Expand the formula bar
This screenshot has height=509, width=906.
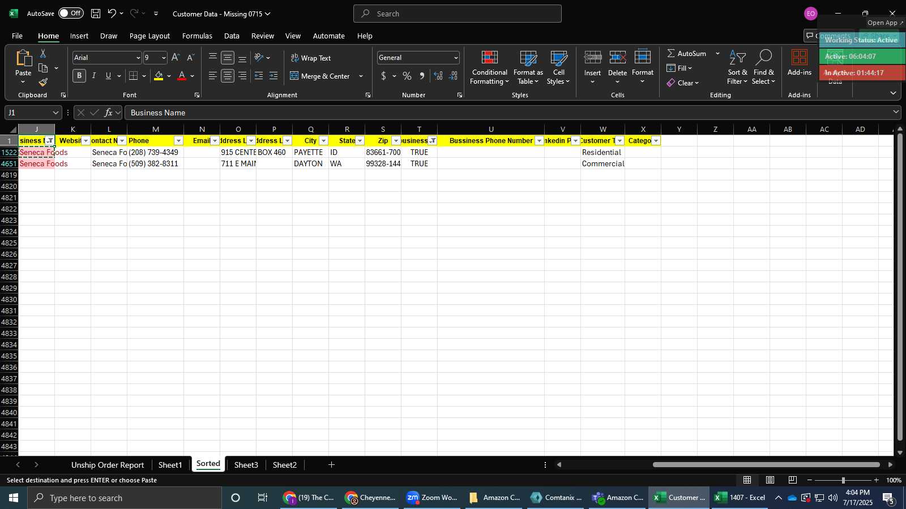[896, 112]
